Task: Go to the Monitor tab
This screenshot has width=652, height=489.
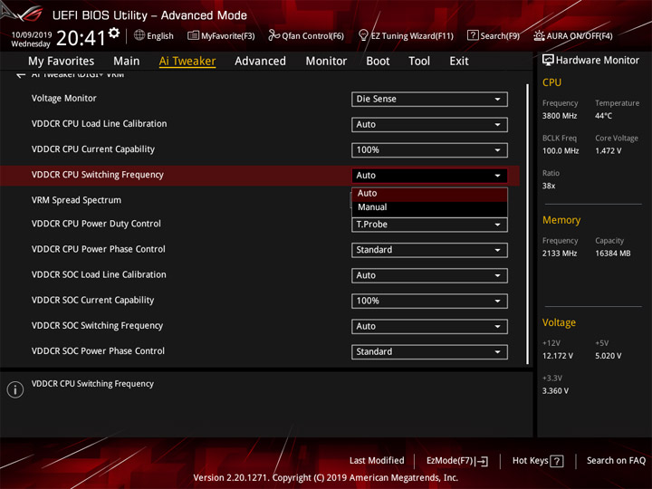Action: [326, 62]
